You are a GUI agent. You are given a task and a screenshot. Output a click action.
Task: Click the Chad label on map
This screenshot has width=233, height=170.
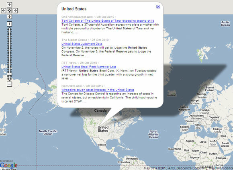coord(203,152)
